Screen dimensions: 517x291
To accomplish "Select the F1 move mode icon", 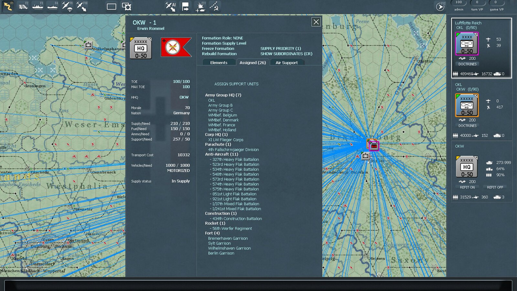I will click(x=8, y=6).
